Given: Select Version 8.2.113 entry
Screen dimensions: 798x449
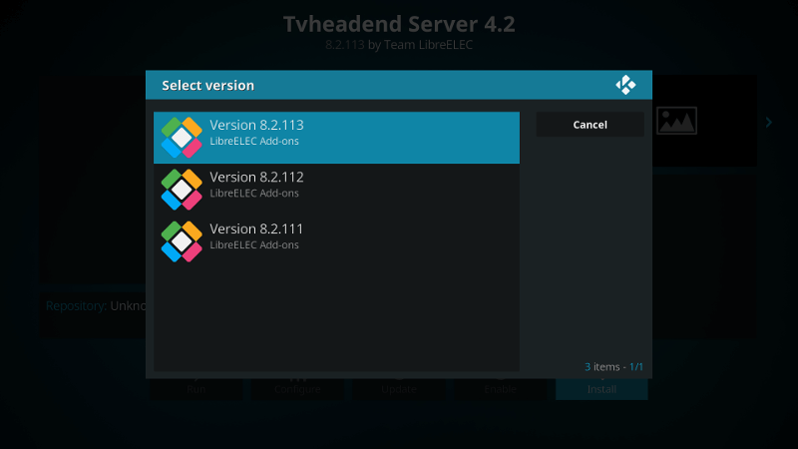Looking at the screenshot, I should pyautogui.click(x=336, y=138).
